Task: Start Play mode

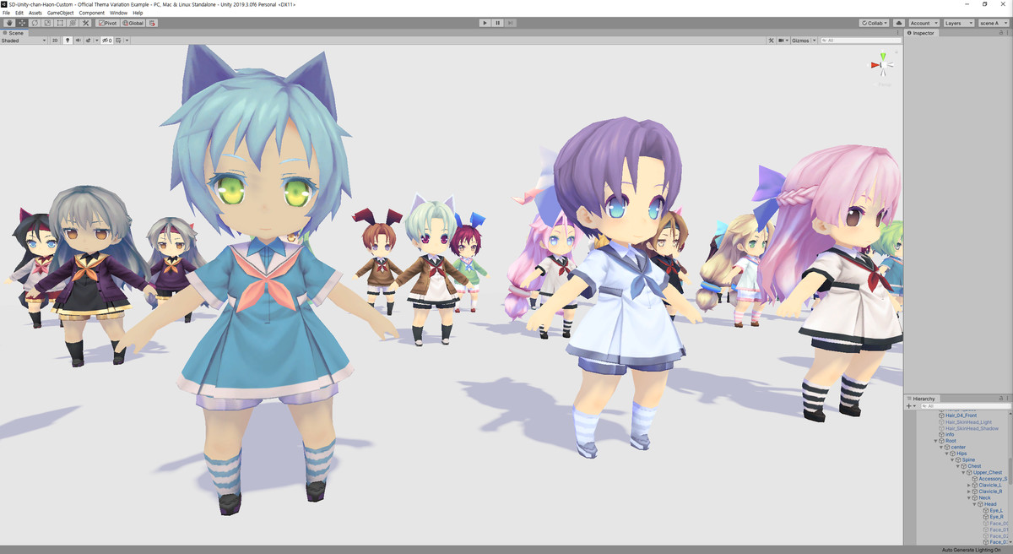Action: pyautogui.click(x=485, y=23)
